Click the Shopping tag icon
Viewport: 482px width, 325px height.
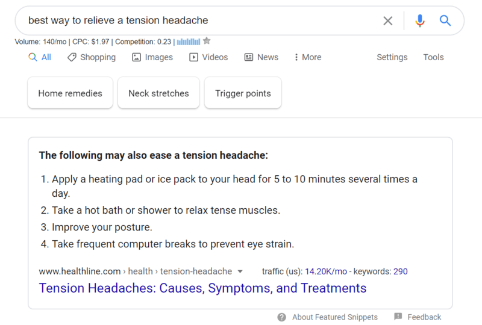72,57
